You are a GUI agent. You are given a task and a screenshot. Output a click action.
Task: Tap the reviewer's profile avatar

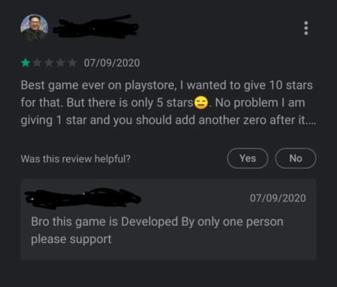tap(34, 28)
